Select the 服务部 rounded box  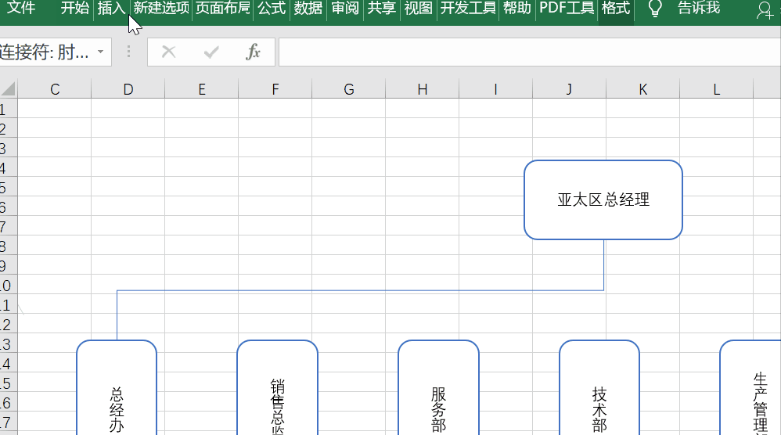pos(438,388)
